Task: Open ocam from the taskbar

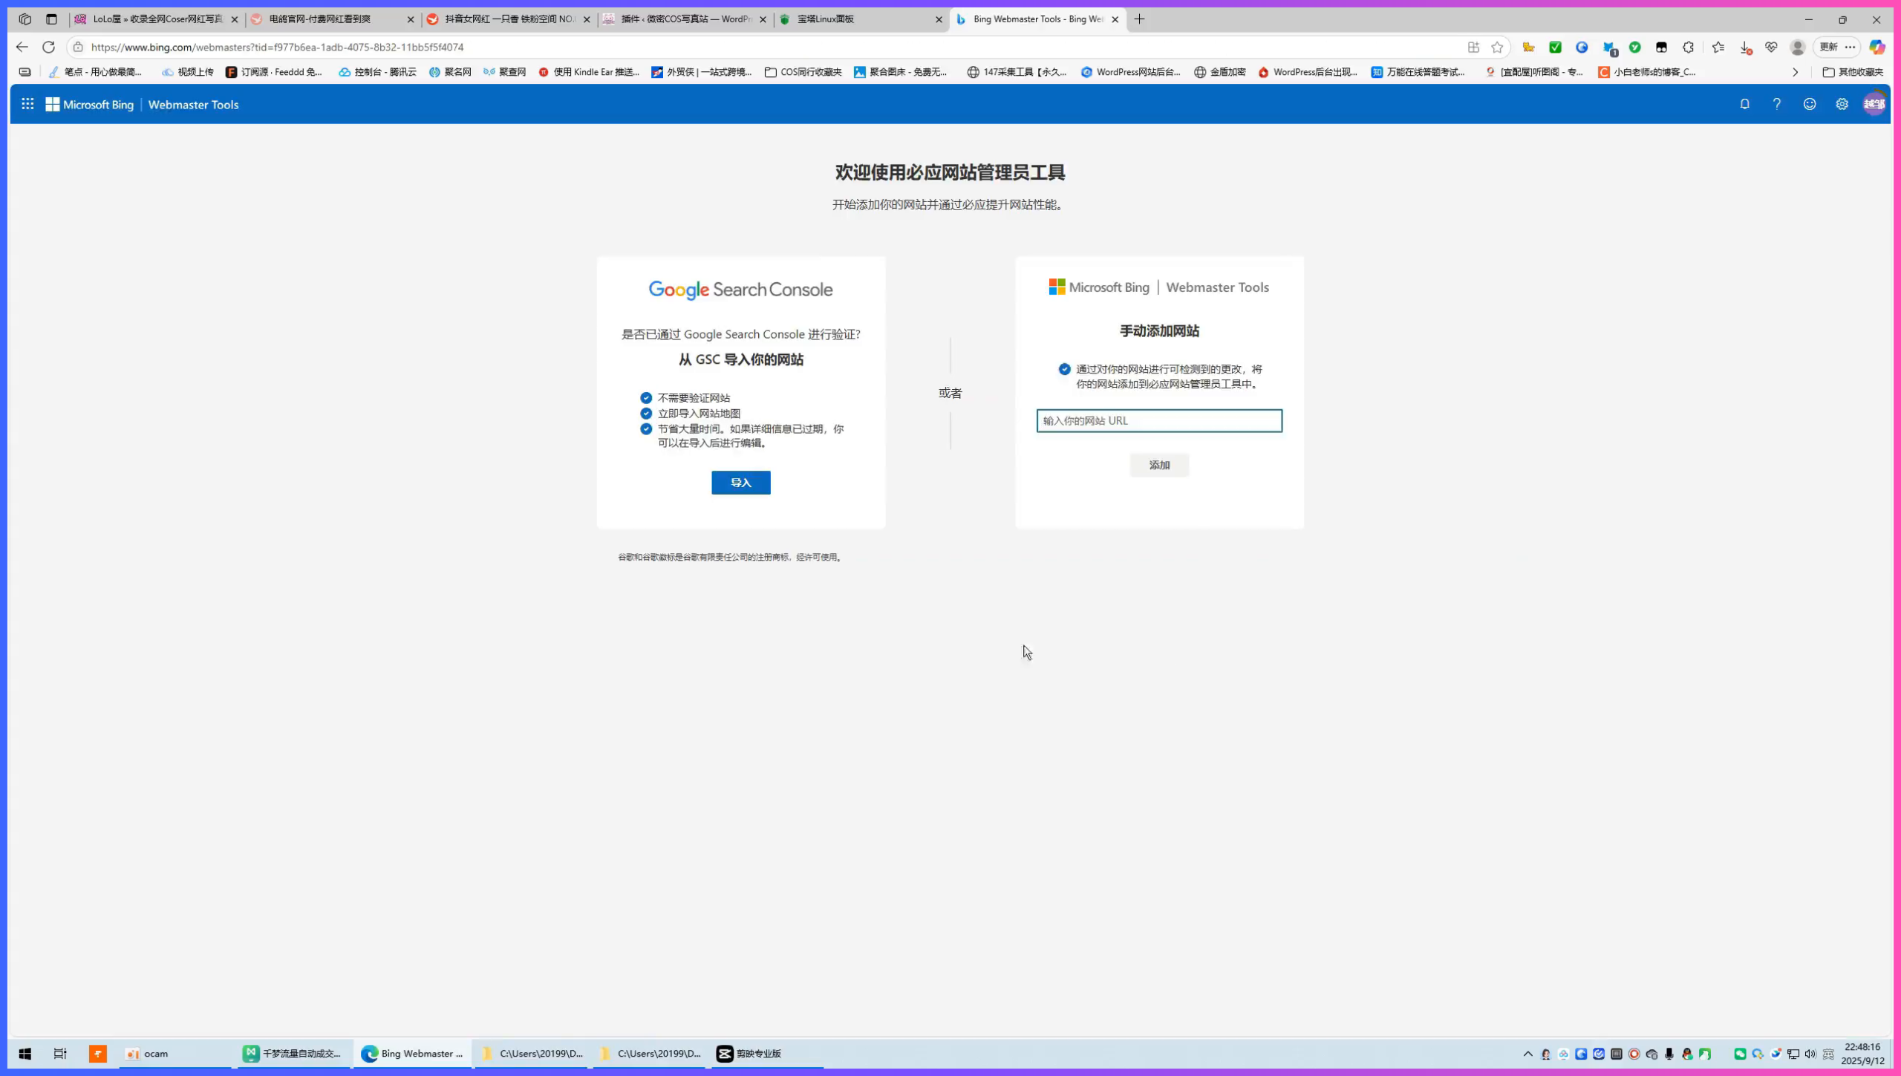Action: [x=175, y=1053]
